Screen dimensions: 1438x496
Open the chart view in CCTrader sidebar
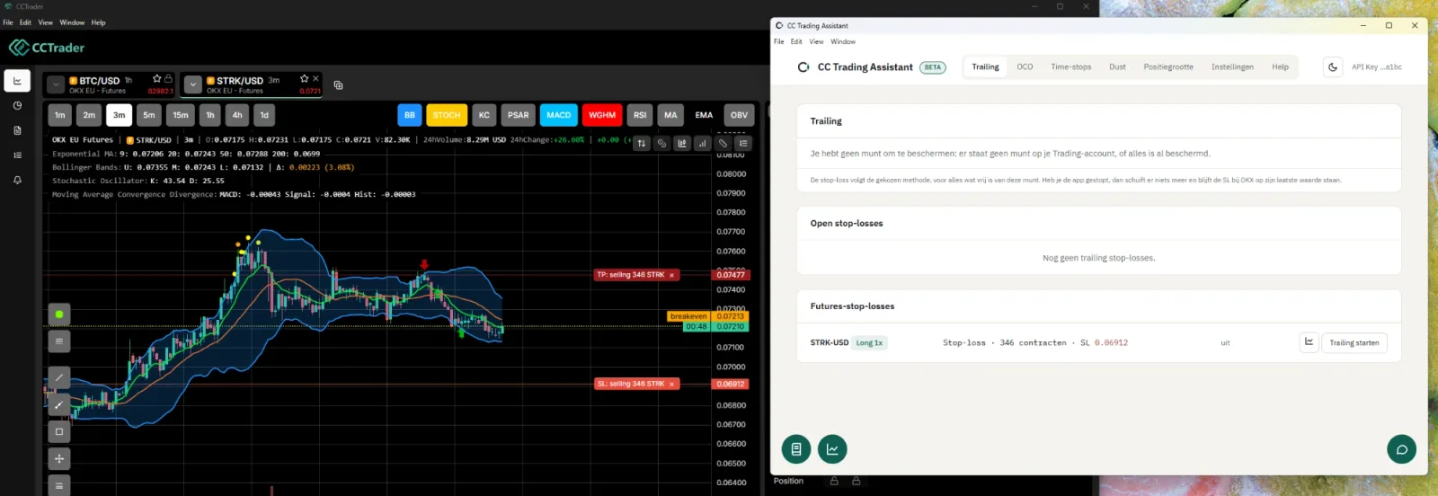[17, 81]
